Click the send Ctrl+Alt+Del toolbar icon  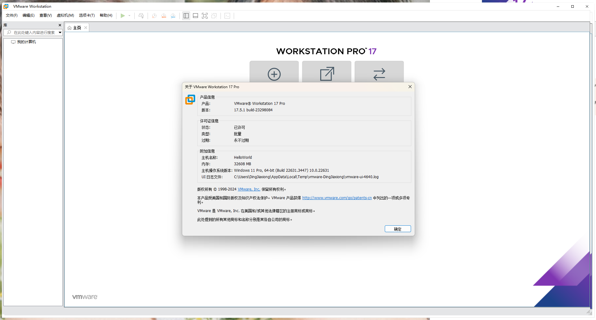pos(141,16)
